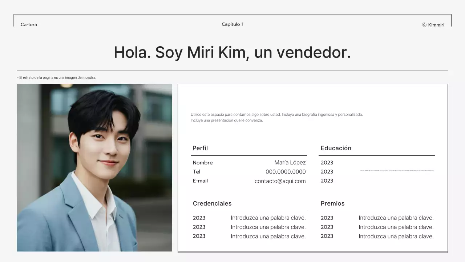
Task: Select the E-mail field label
Action: 200,180
